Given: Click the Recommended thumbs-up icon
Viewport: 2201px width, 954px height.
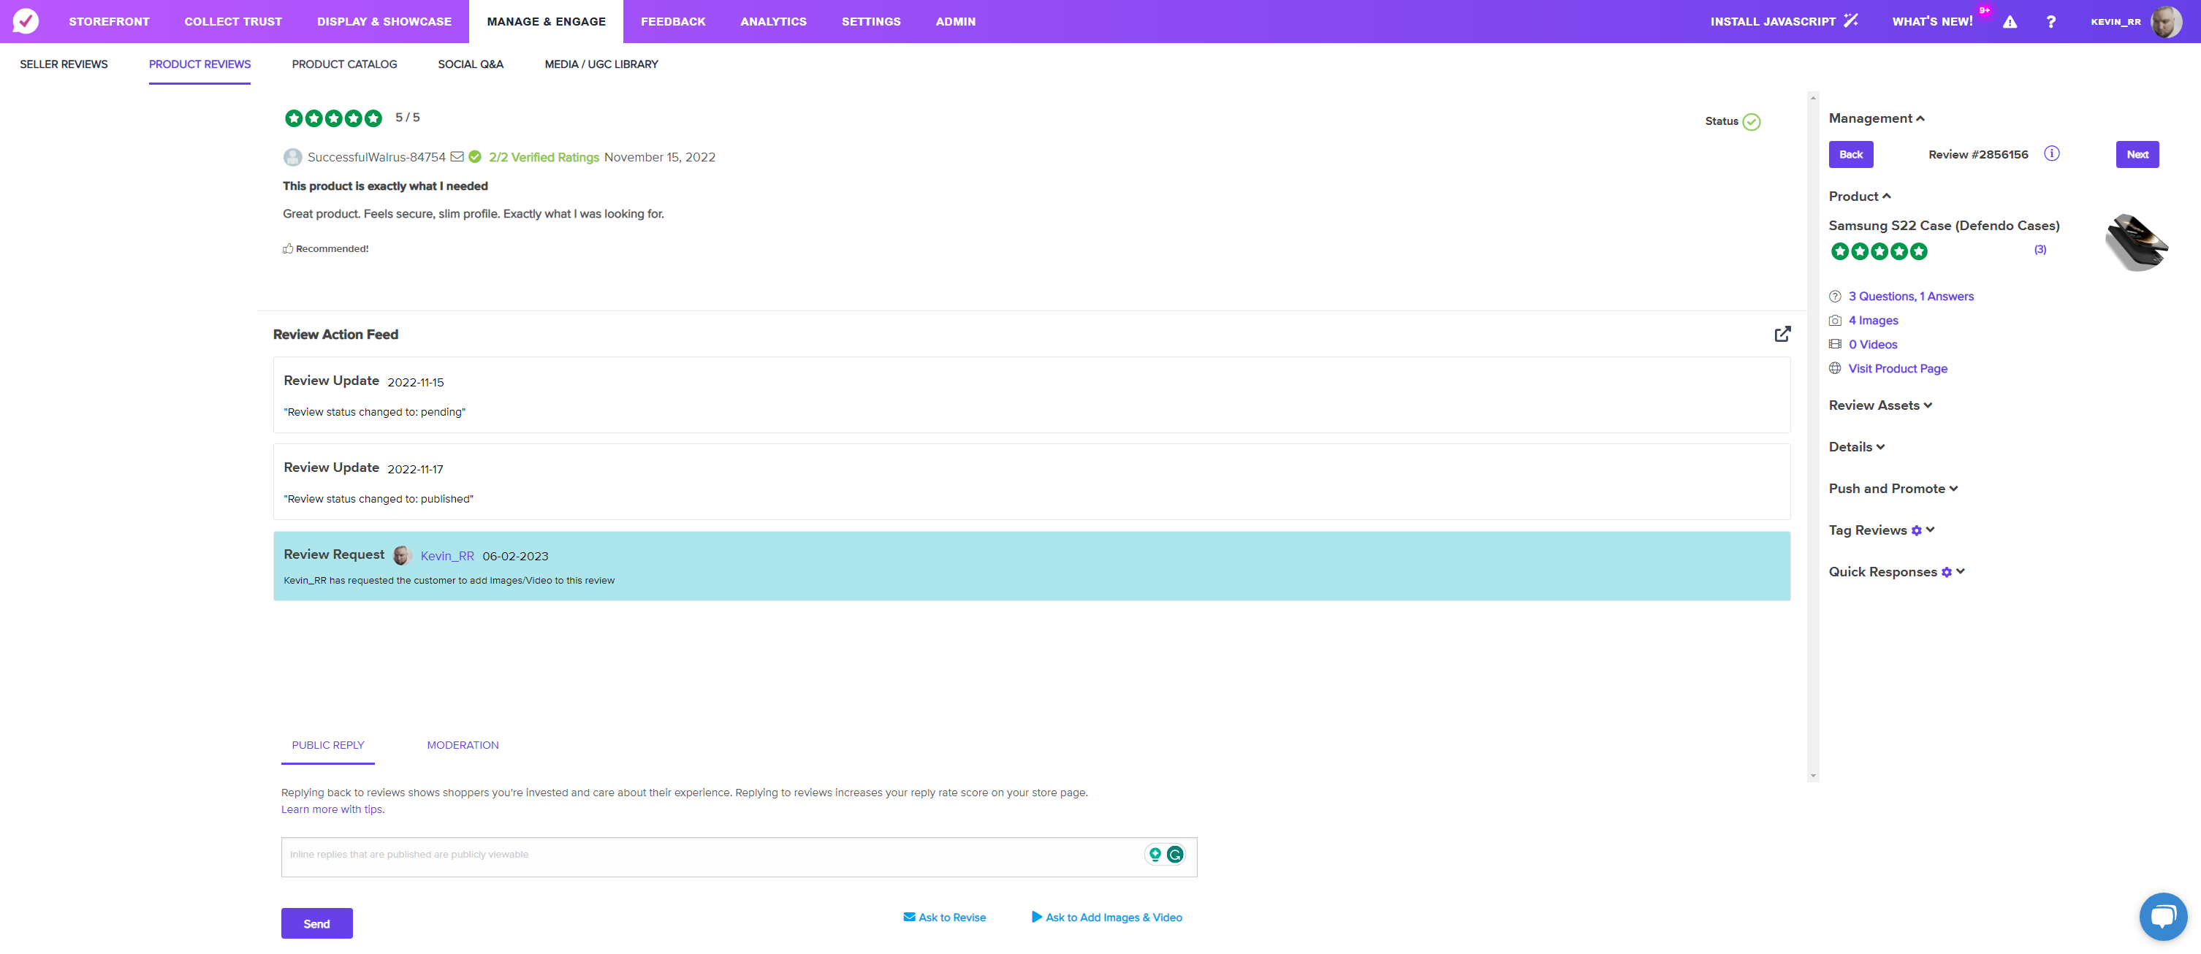Looking at the screenshot, I should 288,248.
